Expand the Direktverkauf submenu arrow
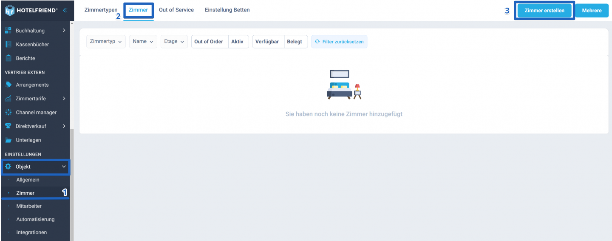Screen dimensions: 612x241 click(64, 126)
